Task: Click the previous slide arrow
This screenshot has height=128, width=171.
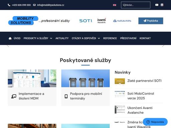Action: (8, 46)
